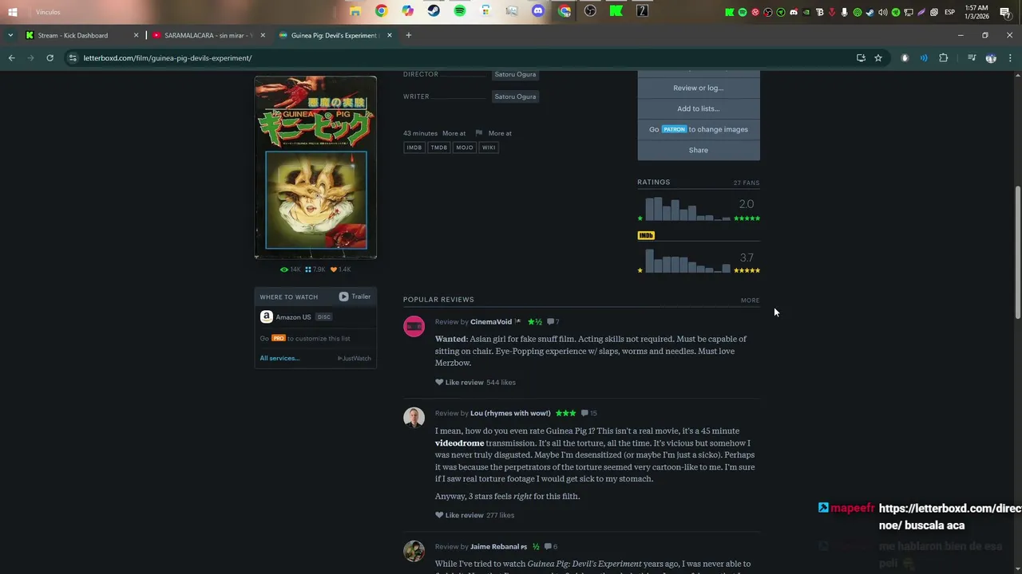This screenshot has height=574, width=1022.
Task: Open Lou (rhymes with wow!) profile name
Action: (510, 414)
